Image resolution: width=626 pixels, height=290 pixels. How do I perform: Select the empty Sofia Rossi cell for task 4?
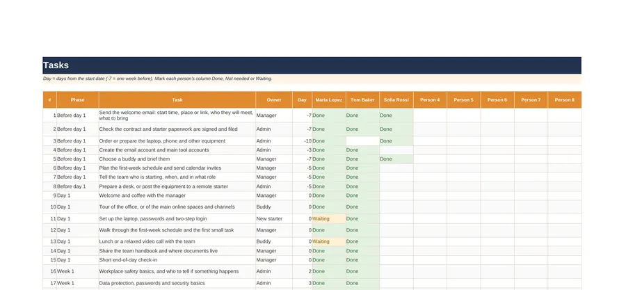point(396,150)
